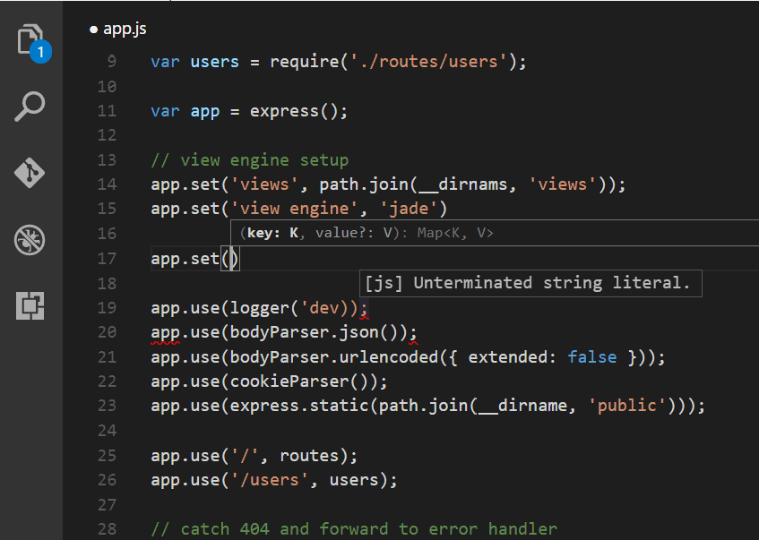Click line number 17 in the gutter
The height and width of the screenshot is (540, 759).
(x=107, y=259)
